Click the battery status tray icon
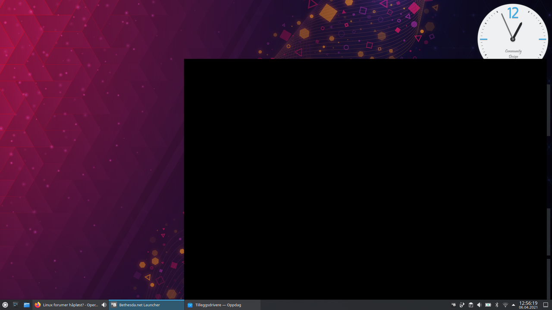Screen dimensions: 552x310 coord(488,305)
